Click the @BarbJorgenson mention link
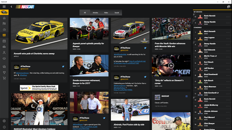Image resolution: width=232 pixels, height=130 pixels. click(120, 85)
